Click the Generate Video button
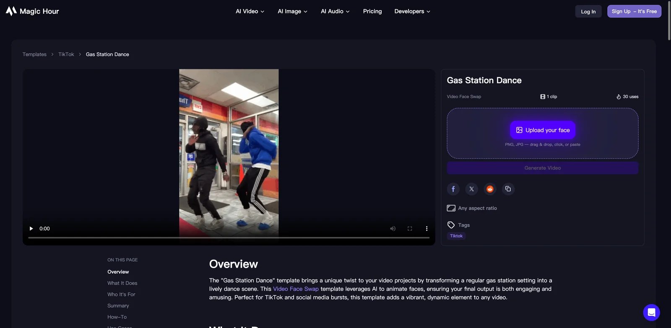The width and height of the screenshot is (671, 328). [543, 168]
